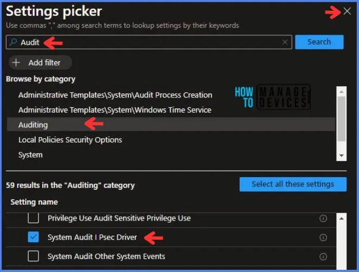Click the 59 results in Auditing category text
359x272 pixels.
[x=70, y=185]
